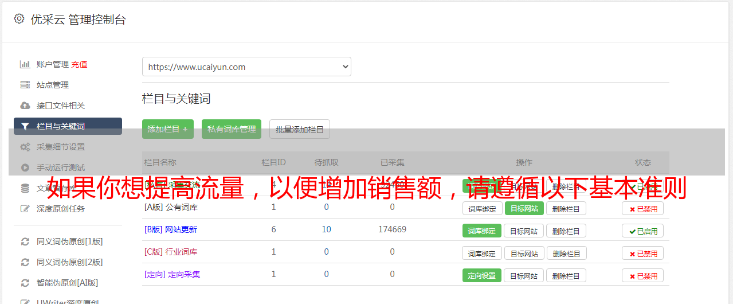The image size is (733, 304).
Task: Open 私有词库管理 button
Action: coord(232,129)
